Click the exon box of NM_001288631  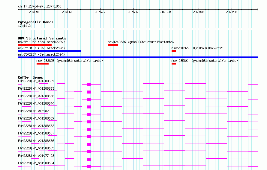click(x=89, y=85)
